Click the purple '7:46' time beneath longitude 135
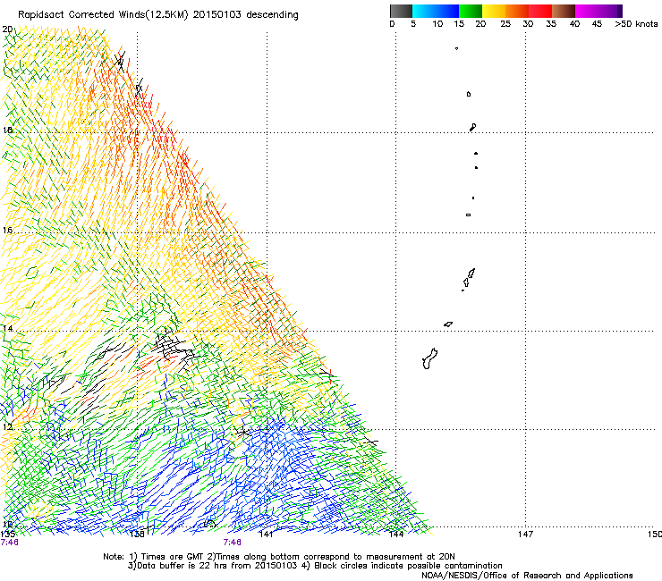The height and width of the screenshot is (581, 662). pyautogui.click(x=9, y=543)
